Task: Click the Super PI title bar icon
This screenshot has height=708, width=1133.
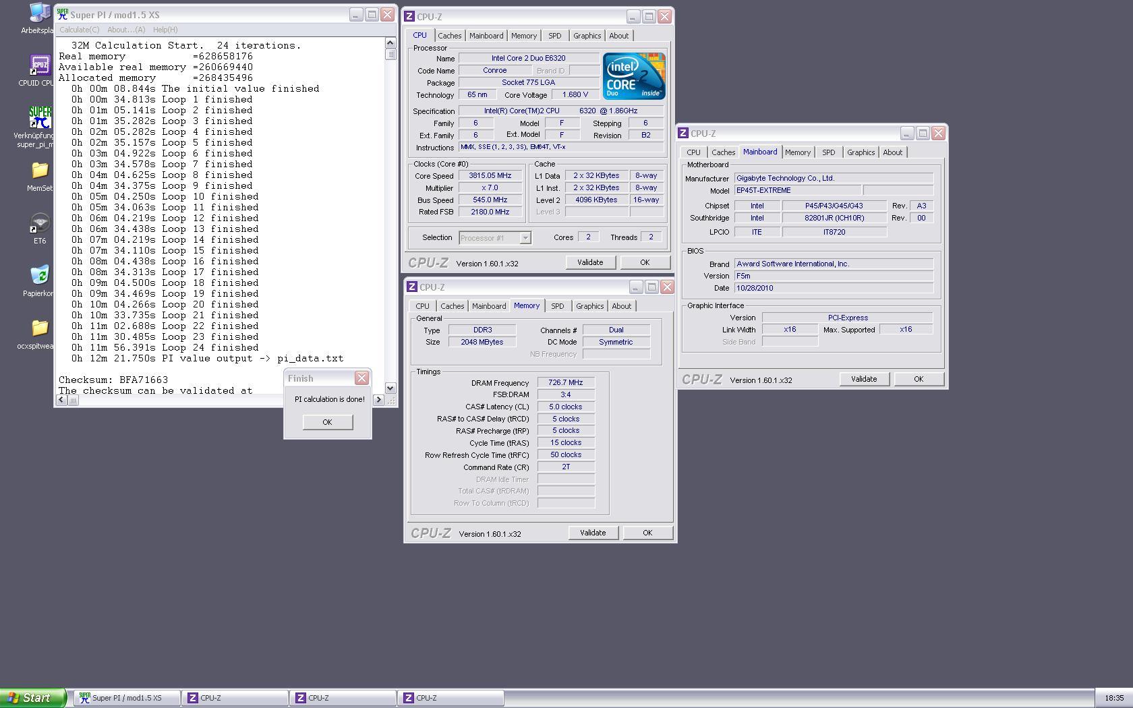Action: 63,14
